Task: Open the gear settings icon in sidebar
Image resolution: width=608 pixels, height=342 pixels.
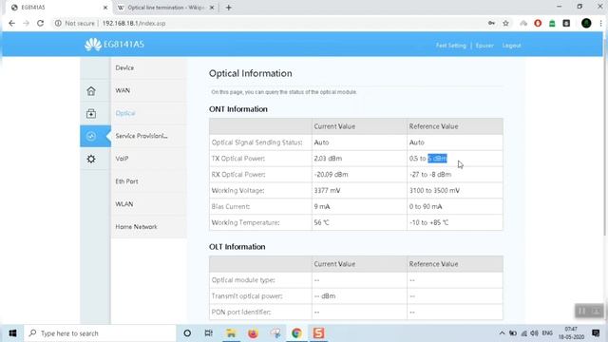Action: coord(91,159)
